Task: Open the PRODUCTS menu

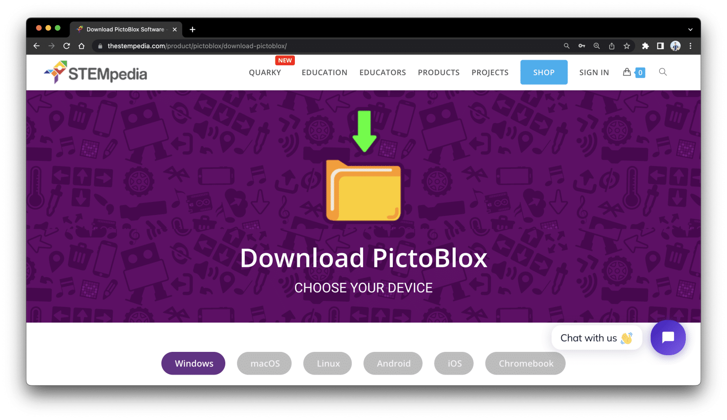Action: click(x=438, y=72)
